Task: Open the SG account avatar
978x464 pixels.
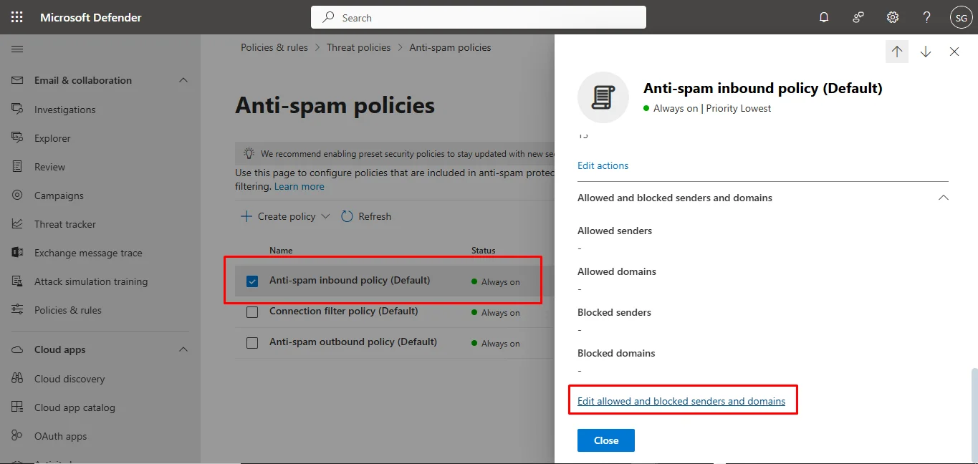Action: point(961,18)
